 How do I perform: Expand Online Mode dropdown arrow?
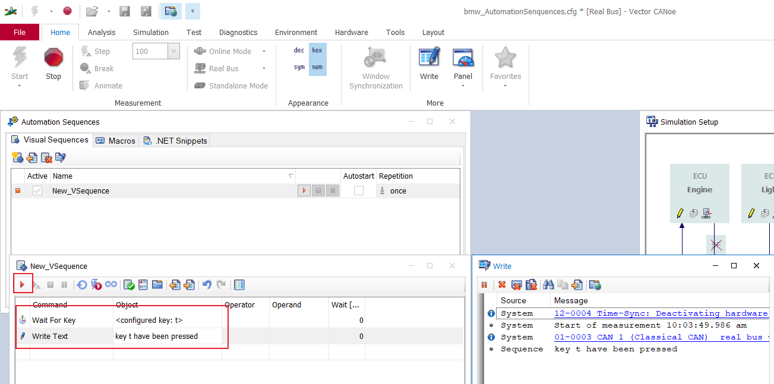click(x=264, y=52)
